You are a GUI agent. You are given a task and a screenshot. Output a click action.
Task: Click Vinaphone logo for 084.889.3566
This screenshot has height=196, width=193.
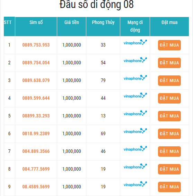[x=135, y=149]
